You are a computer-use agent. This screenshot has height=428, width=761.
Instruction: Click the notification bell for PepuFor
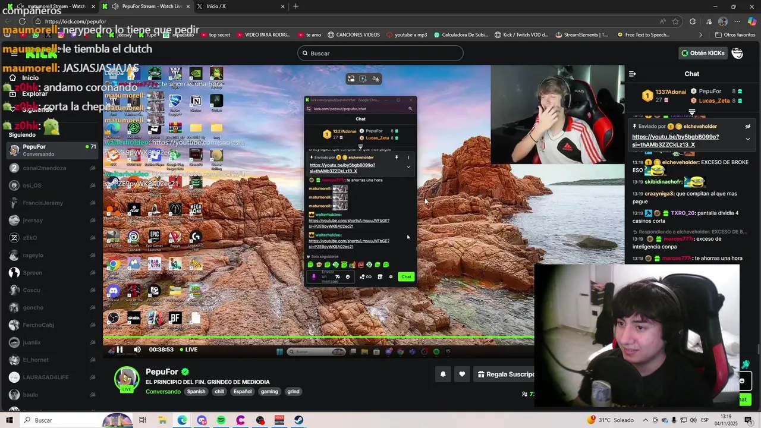tap(443, 374)
